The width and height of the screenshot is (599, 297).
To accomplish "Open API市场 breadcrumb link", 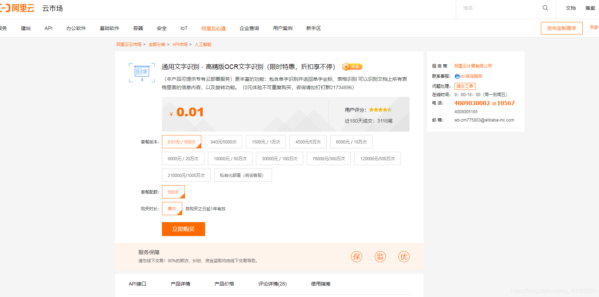I will [180, 45].
